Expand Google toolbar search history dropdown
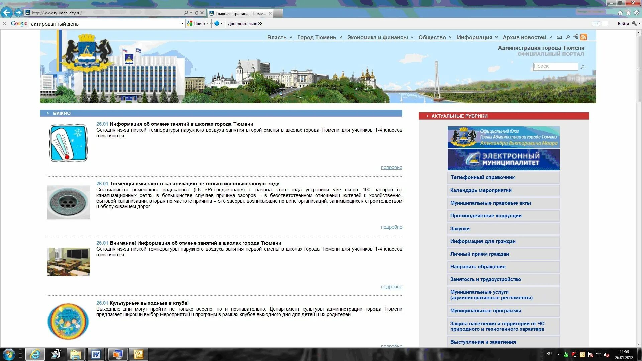The image size is (642, 361). tap(182, 24)
